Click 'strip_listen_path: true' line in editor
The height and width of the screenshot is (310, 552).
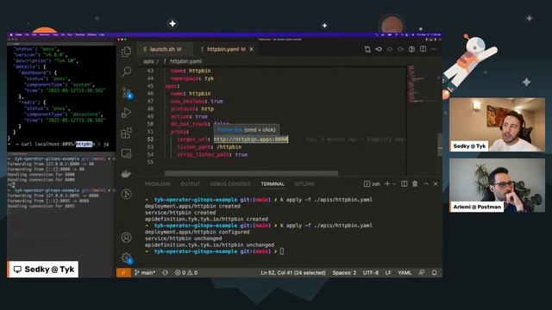pyautogui.click(x=212, y=155)
